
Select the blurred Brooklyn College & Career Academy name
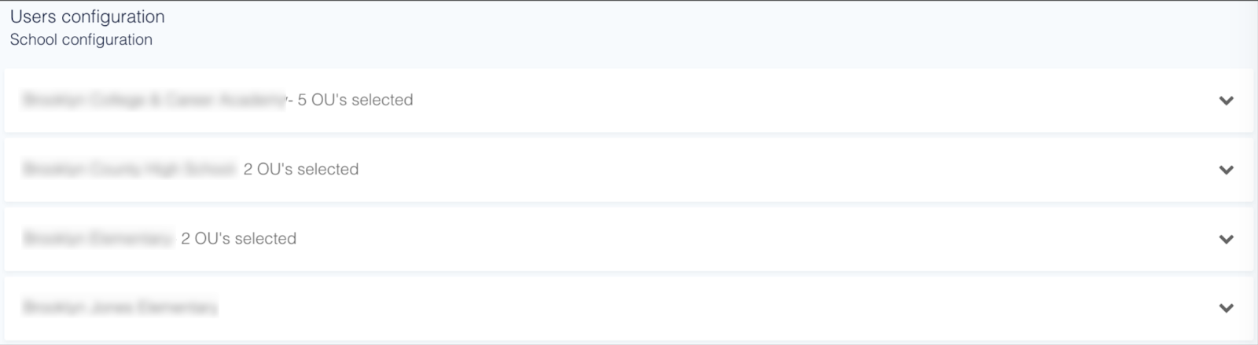point(153,101)
